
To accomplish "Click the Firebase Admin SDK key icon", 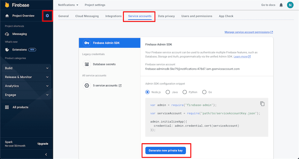I will tap(87, 43).
